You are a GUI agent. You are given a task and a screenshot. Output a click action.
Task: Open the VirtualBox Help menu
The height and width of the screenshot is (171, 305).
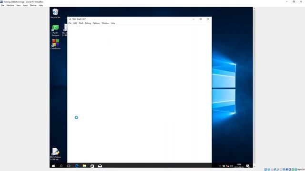click(41, 5)
